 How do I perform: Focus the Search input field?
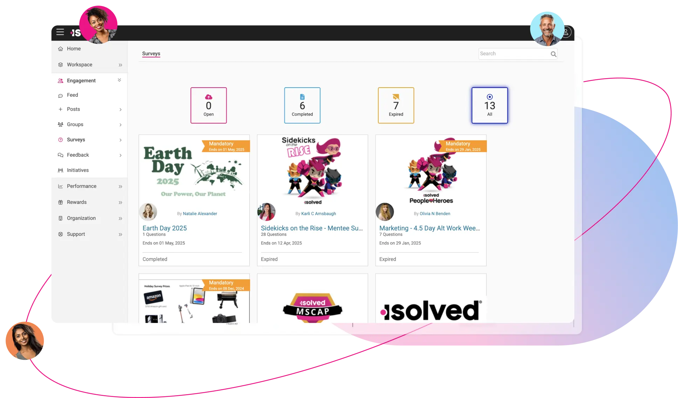pos(514,54)
